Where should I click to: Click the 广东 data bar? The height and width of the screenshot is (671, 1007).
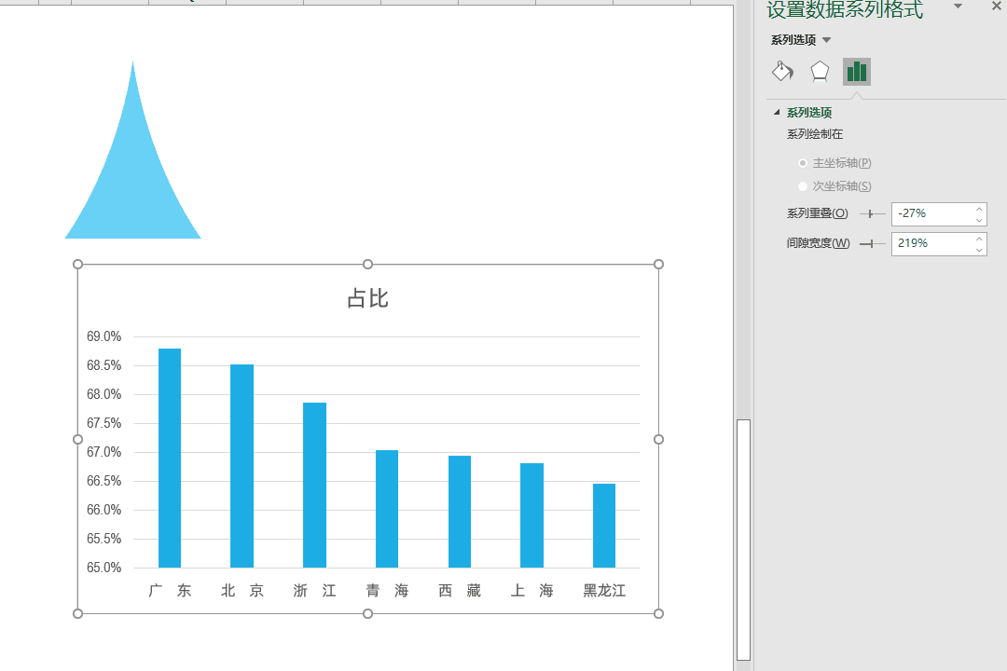click(x=170, y=457)
